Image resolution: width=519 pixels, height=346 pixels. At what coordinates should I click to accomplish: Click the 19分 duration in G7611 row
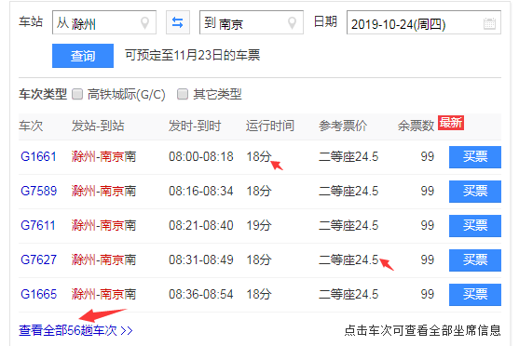tap(259, 225)
